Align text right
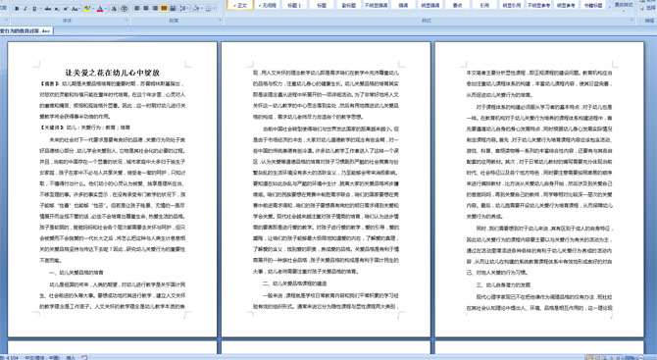657x360 pixels. pyautogui.click(x=155, y=9)
